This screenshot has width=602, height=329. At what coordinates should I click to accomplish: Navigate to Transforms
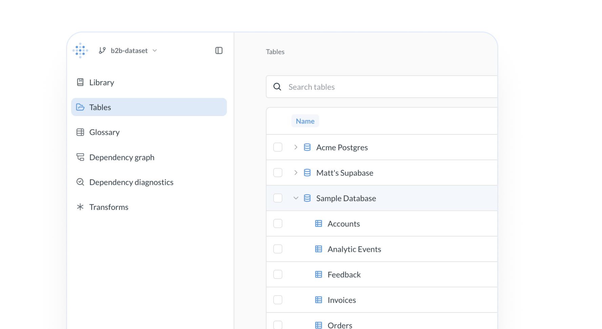pos(149,207)
